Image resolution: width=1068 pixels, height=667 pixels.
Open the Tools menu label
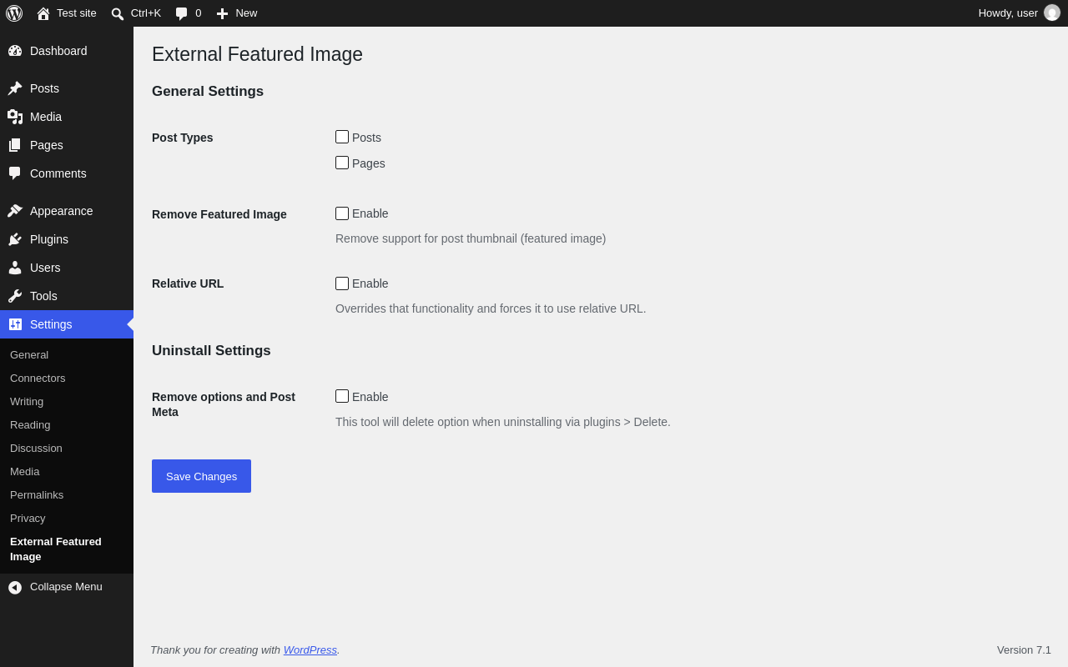point(43,296)
